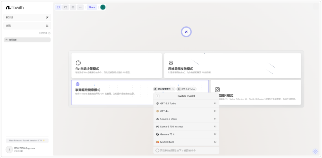
Task: Select GPT-4o in the model list
Action: click(x=186, y=111)
